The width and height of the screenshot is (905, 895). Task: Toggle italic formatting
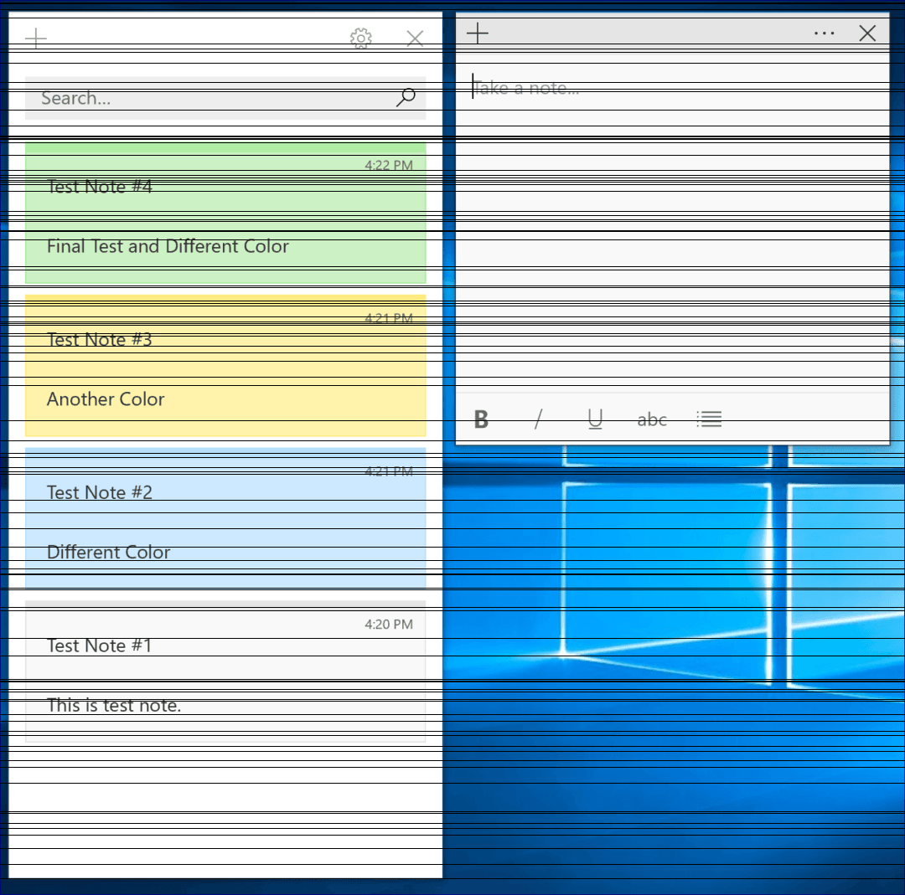(x=538, y=419)
